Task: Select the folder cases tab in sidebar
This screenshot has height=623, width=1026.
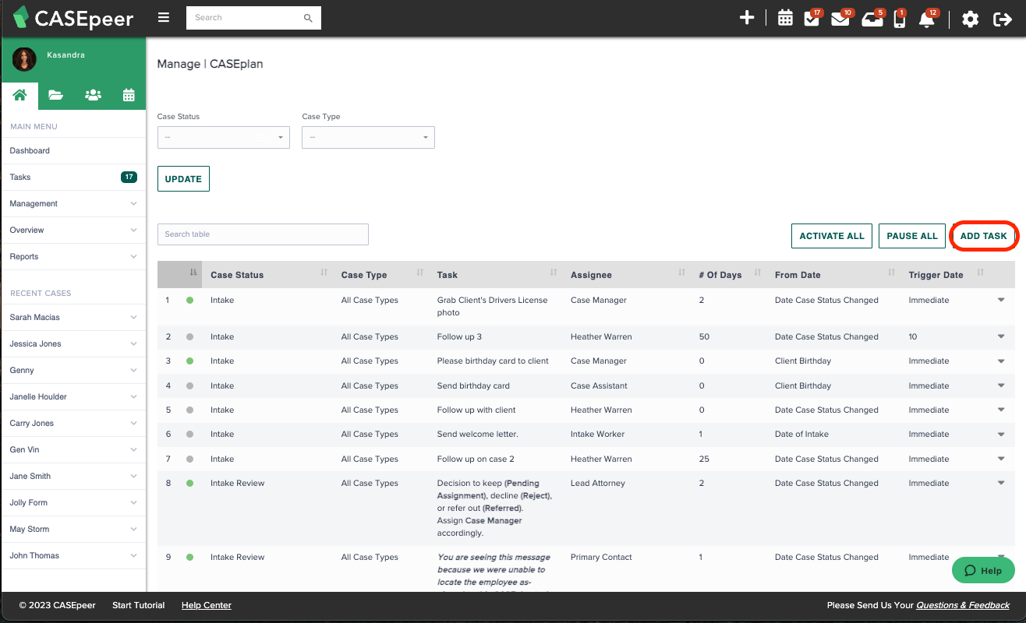Action: click(x=55, y=95)
